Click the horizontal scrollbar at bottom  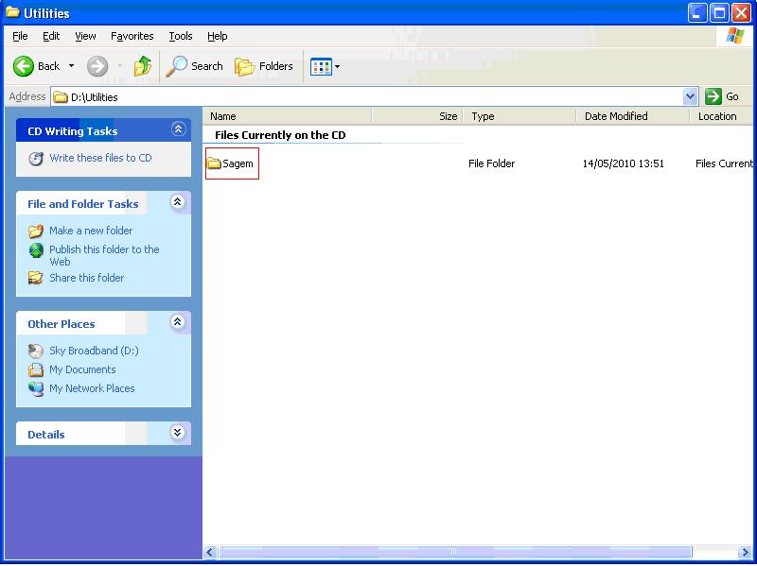[454, 552]
